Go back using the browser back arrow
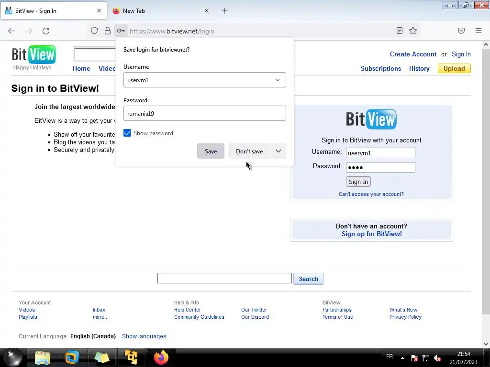The height and width of the screenshot is (367, 490). [x=11, y=31]
